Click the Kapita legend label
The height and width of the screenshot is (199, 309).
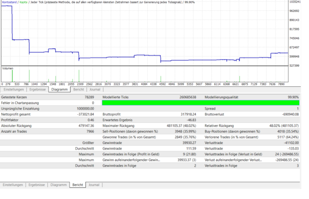(24, 2)
